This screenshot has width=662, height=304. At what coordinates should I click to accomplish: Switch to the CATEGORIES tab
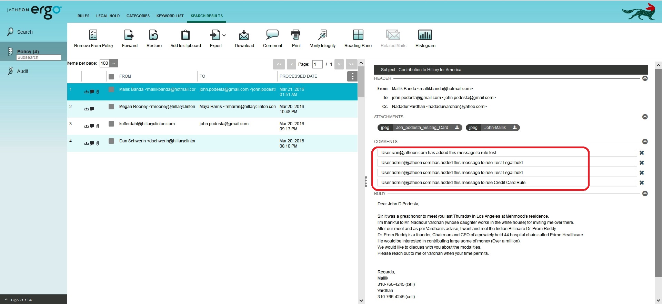[138, 16]
